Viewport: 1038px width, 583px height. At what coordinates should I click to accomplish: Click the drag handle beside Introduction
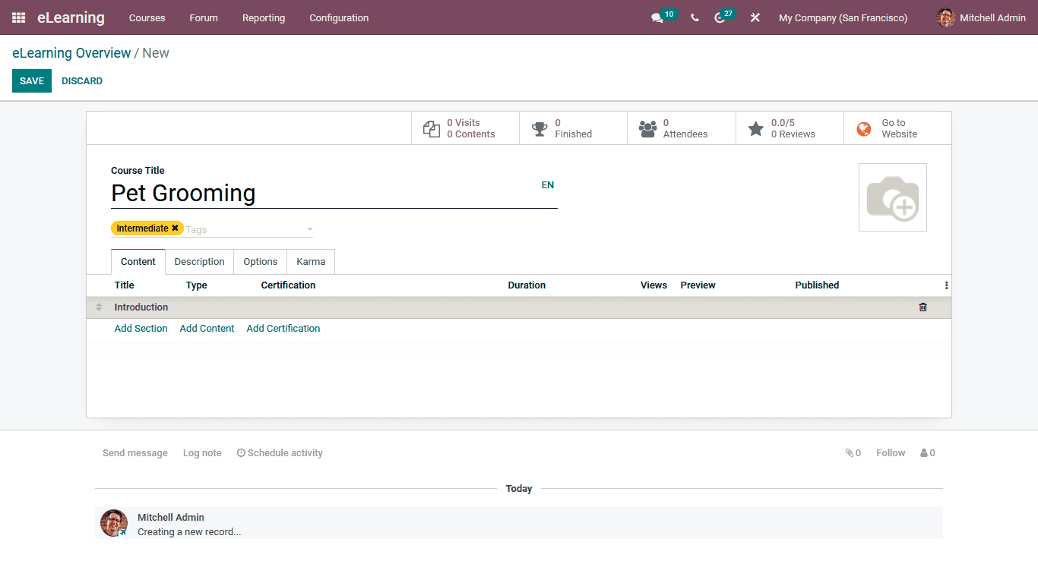tap(99, 307)
